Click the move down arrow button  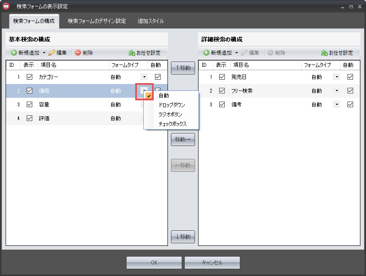(x=183, y=237)
